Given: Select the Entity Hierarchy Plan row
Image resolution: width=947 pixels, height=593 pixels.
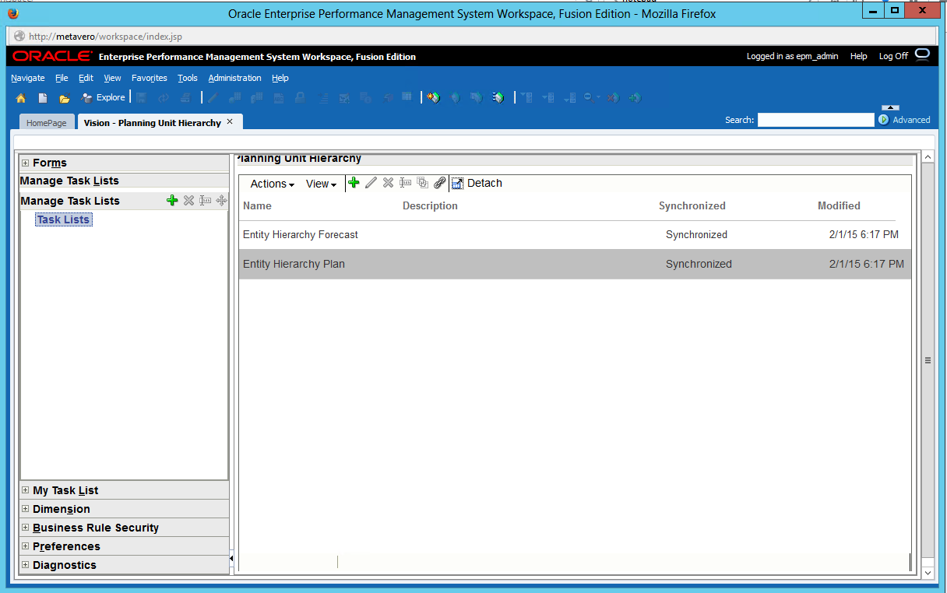Looking at the screenshot, I should pos(575,264).
